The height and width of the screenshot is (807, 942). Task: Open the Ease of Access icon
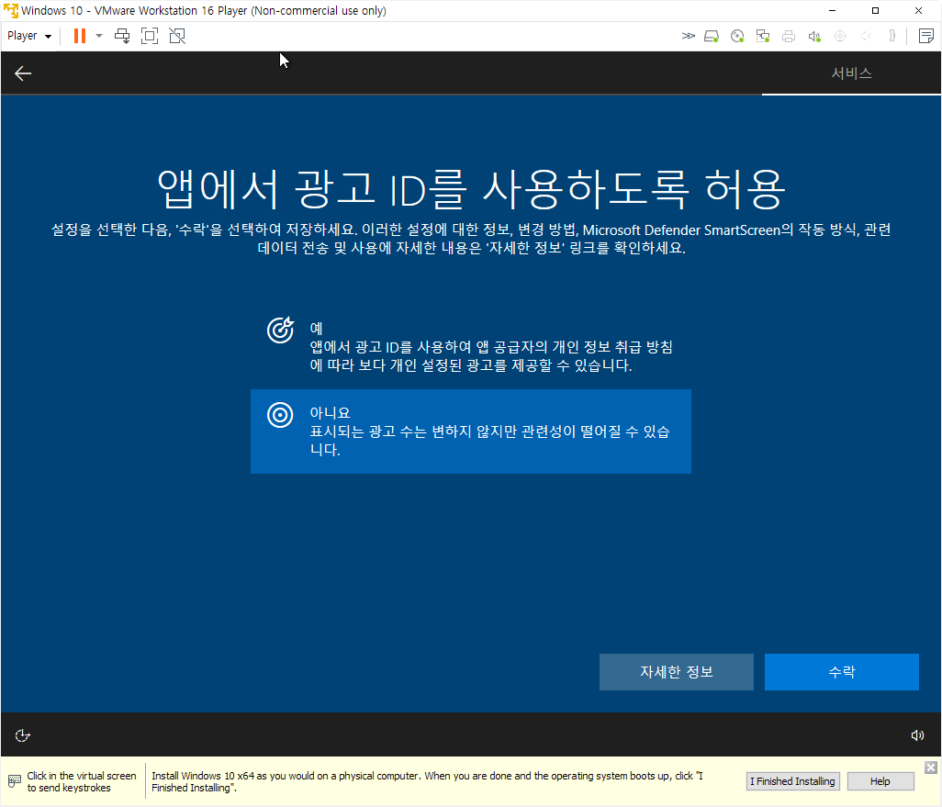pyautogui.click(x=22, y=735)
